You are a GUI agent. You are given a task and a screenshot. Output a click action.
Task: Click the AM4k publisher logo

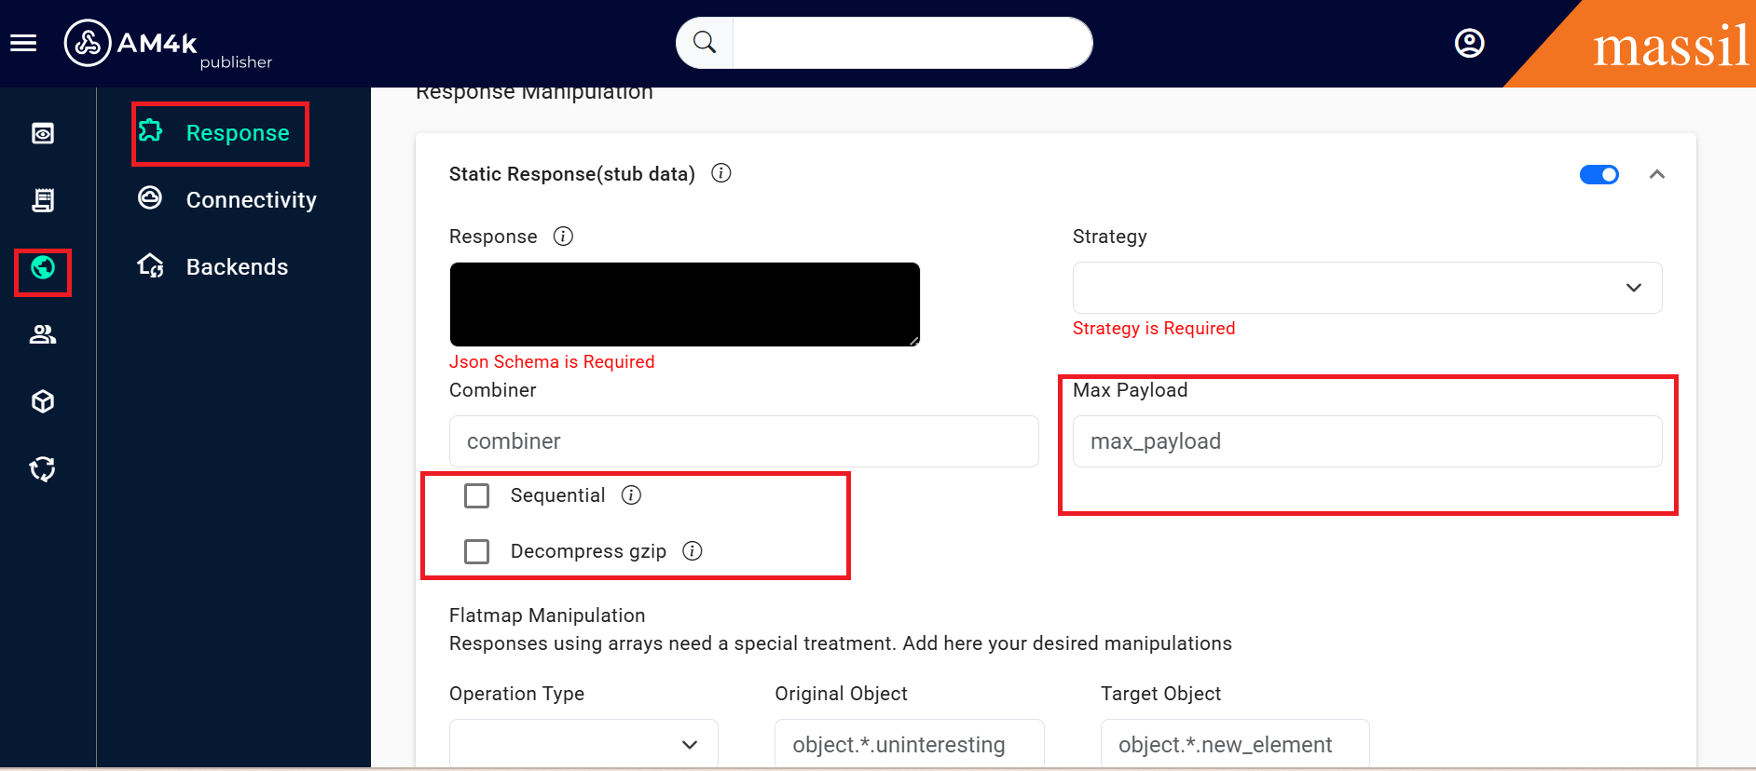(x=168, y=45)
